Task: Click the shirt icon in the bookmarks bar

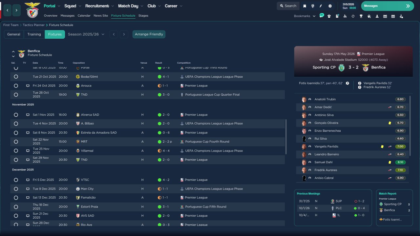Action: 329,16
